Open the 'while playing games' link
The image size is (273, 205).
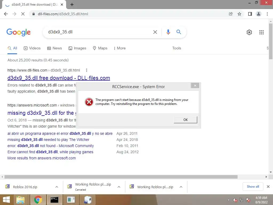point(50,152)
